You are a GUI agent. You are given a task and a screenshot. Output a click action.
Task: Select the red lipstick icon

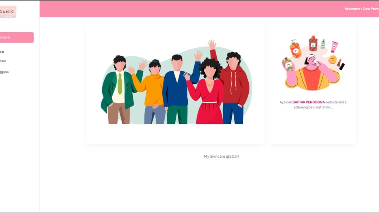point(340,64)
